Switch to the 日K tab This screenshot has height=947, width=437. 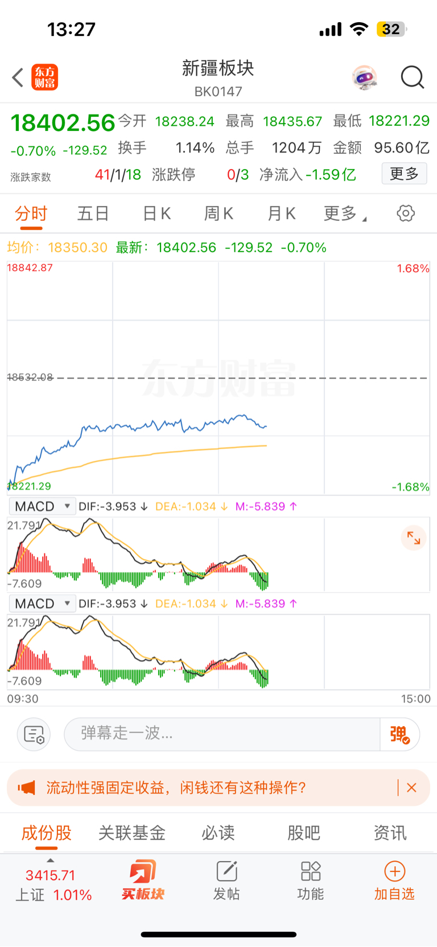pyautogui.click(x=156, y=214)
